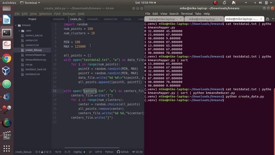The image size is (275, 155).
Task: Open the globe icon in the dock
Action: click(7, 122)
